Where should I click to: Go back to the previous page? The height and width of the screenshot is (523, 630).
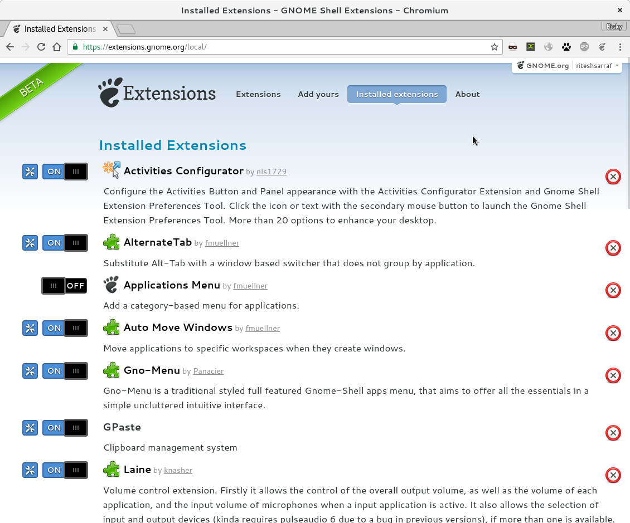click(10, 47)
